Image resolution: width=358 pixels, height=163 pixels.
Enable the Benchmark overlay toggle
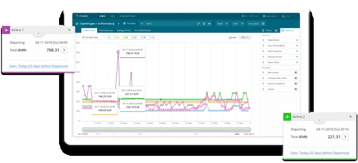pos(296,72)
